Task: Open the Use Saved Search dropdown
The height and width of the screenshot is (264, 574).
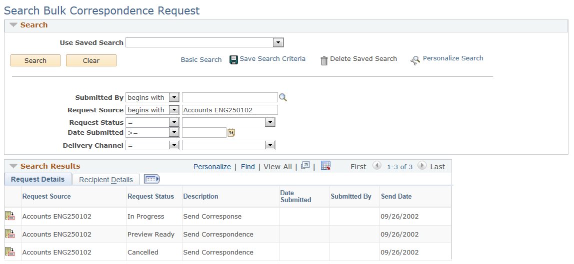Action: click(278, 43)
